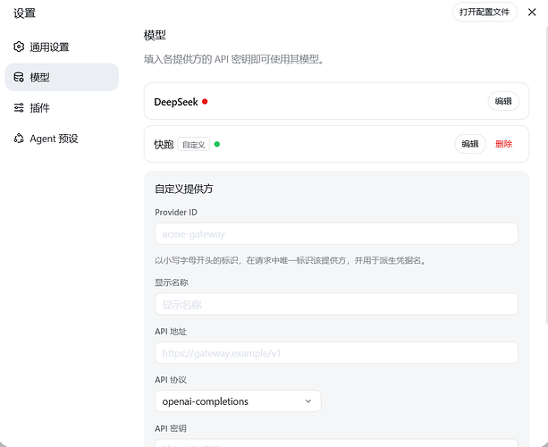Close the settings dialog with the X
The height and width of the screenshot is (447, 548).
coord(532,13)
